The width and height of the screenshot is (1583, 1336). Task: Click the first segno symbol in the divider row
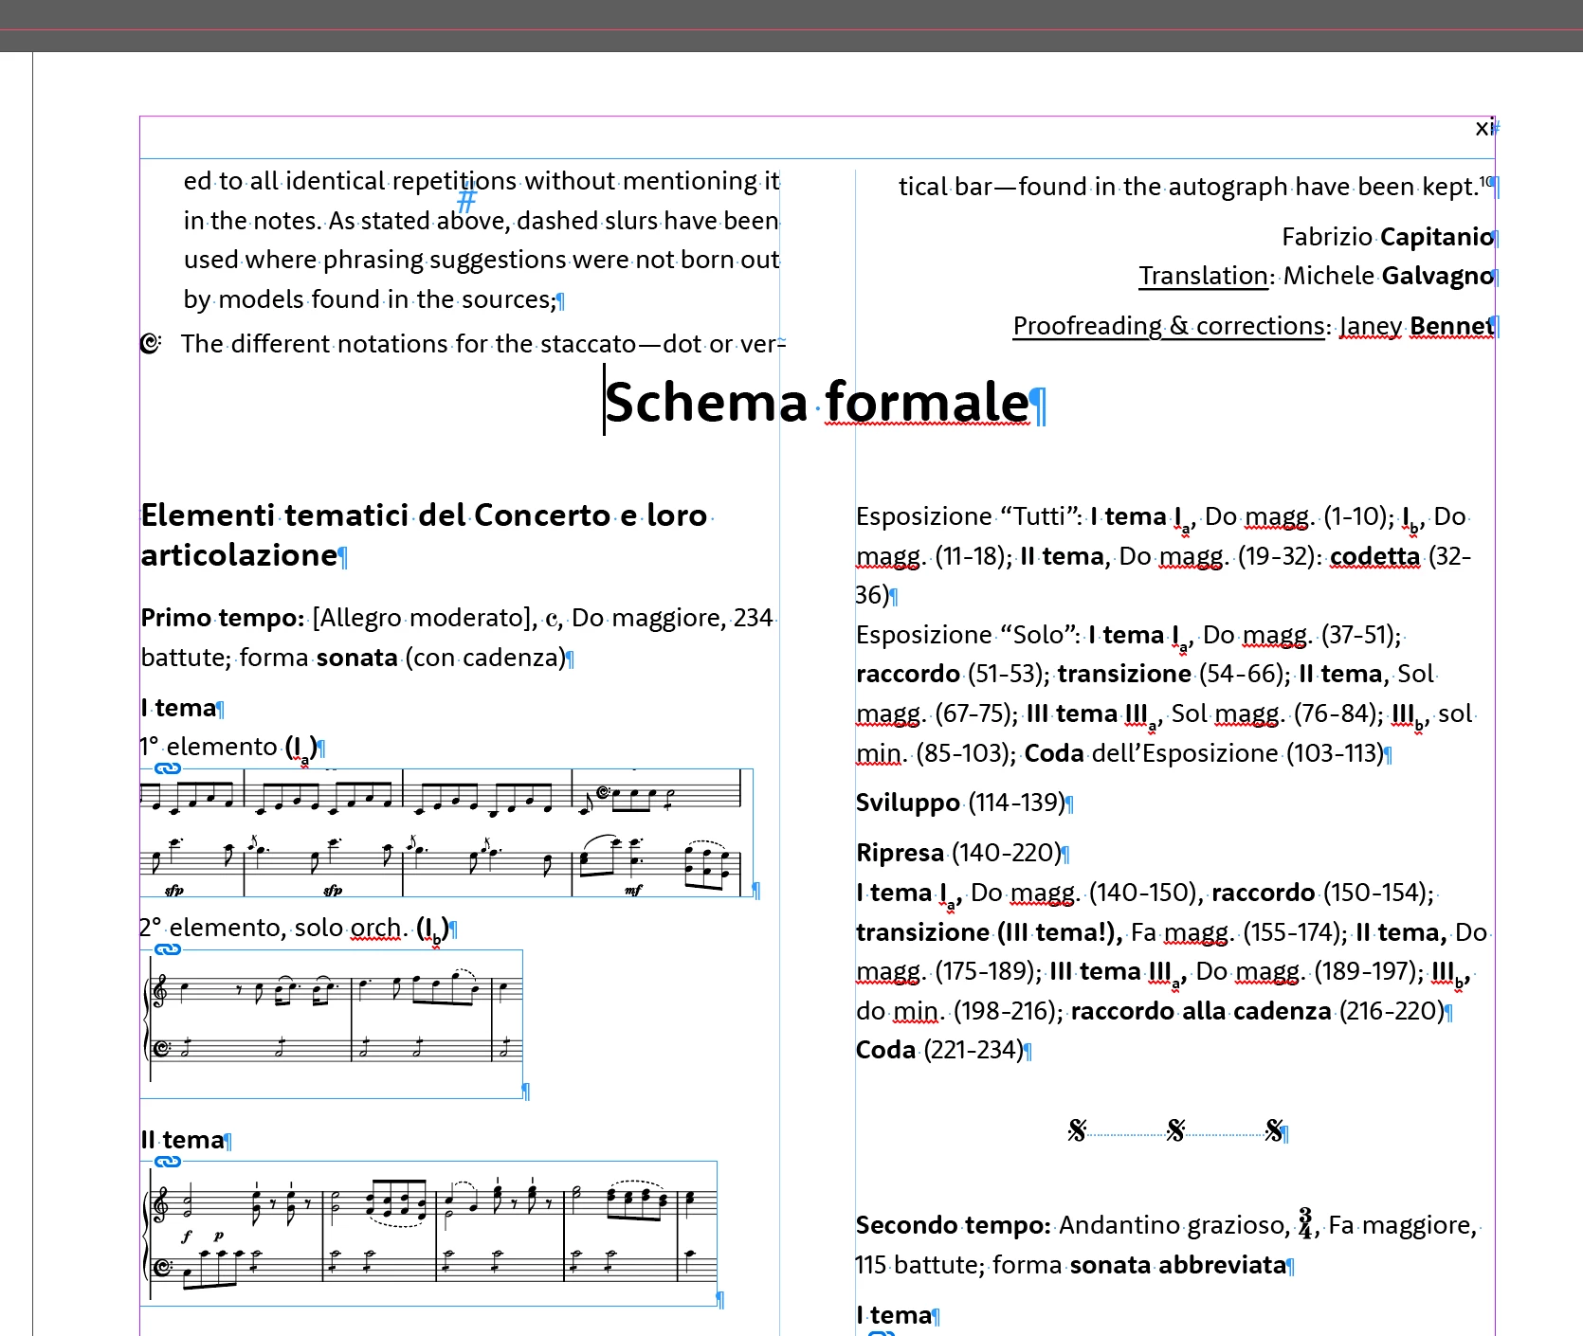click(x=1077, y=1130)
